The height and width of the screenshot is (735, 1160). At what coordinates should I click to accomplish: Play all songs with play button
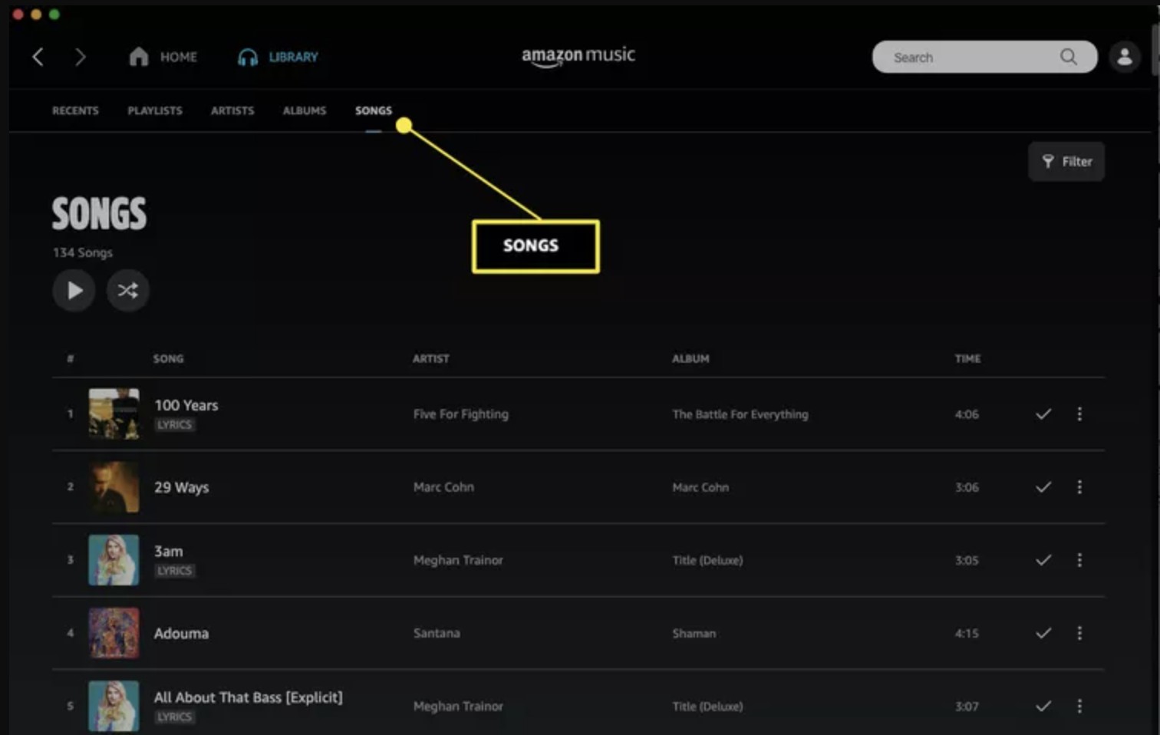pos(74,290)
